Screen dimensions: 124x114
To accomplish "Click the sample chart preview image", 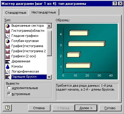I will pyautogui.click(x=87, y=52).
